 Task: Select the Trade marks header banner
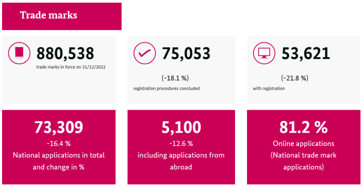coord(62,17)
